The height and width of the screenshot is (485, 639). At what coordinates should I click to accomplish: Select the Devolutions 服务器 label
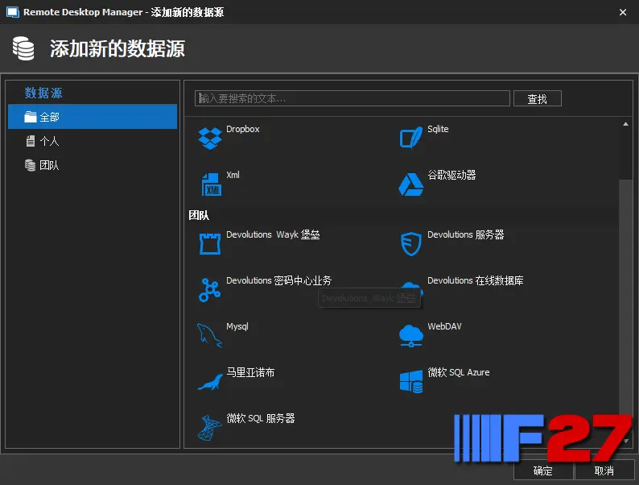466,234
